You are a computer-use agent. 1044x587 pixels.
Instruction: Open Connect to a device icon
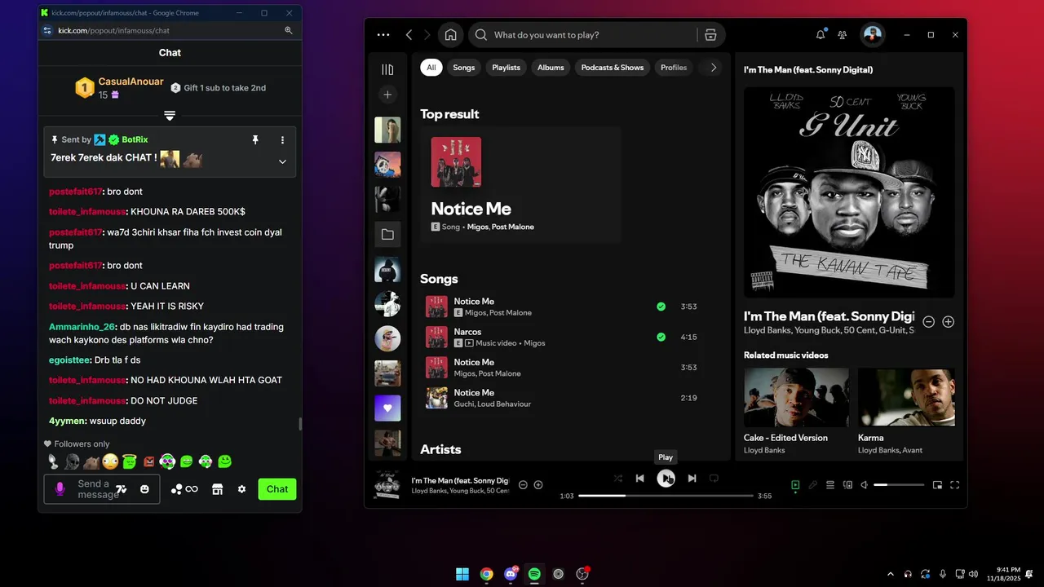point(848,485)
